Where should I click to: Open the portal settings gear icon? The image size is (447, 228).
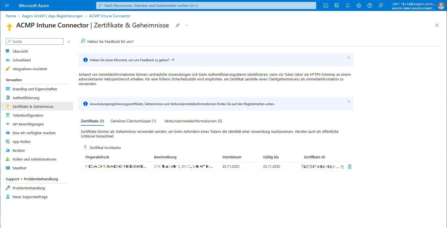(x=359, y=5)
